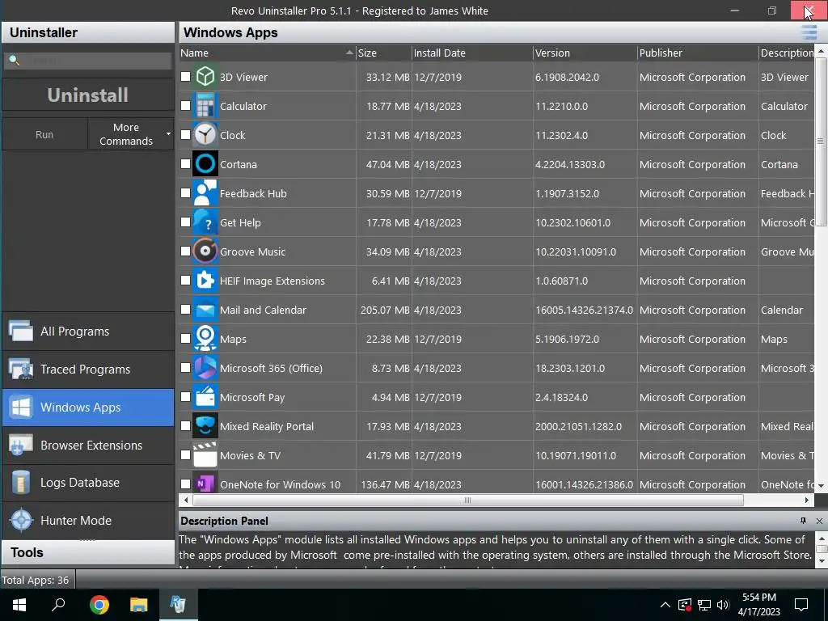828x621 pixels.
Task: Click the network tray icon
Action: coord(704,605)
